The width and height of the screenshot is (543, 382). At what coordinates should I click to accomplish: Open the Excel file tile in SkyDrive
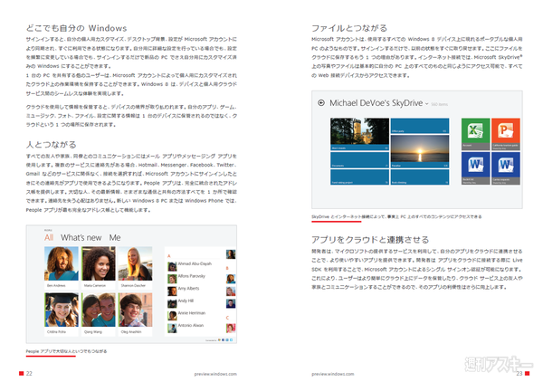pos(475,134)
